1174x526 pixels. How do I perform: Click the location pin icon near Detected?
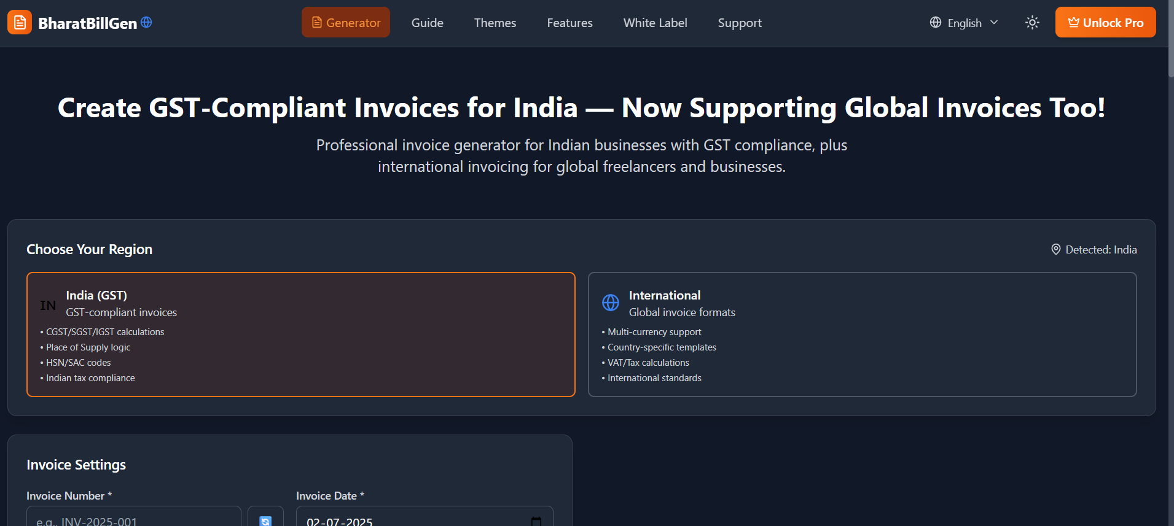tap(1055, 249)
